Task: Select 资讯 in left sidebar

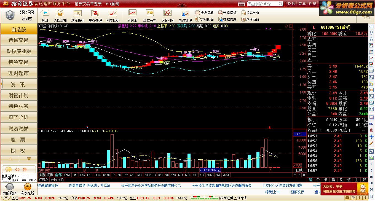Action: coord(18,85)
